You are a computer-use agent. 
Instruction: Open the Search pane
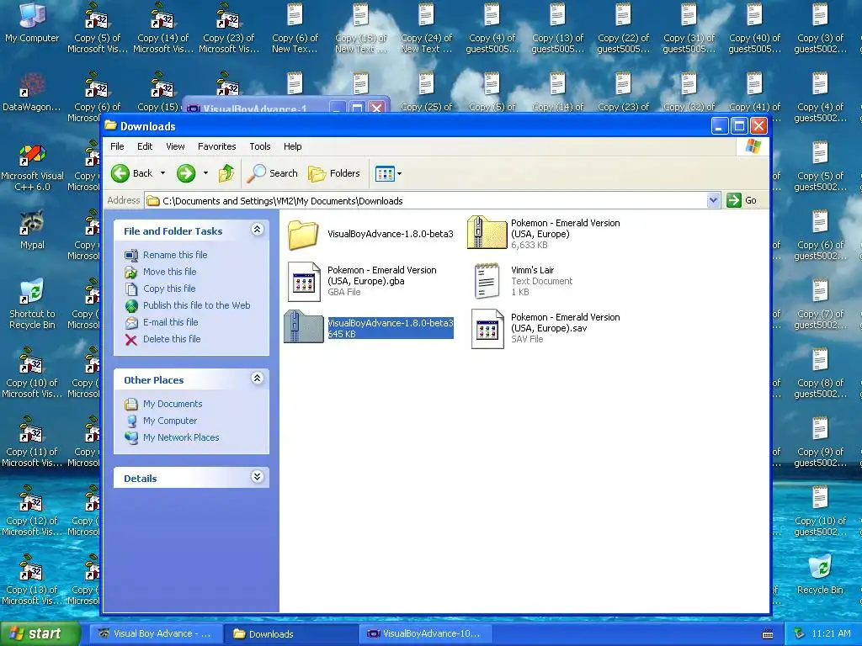click(272, 173)
